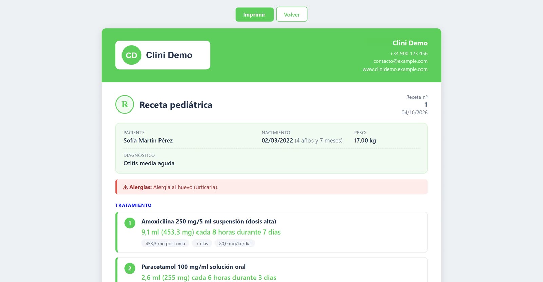Select patient name Sofía Martín Pérez

pos(148,140)
